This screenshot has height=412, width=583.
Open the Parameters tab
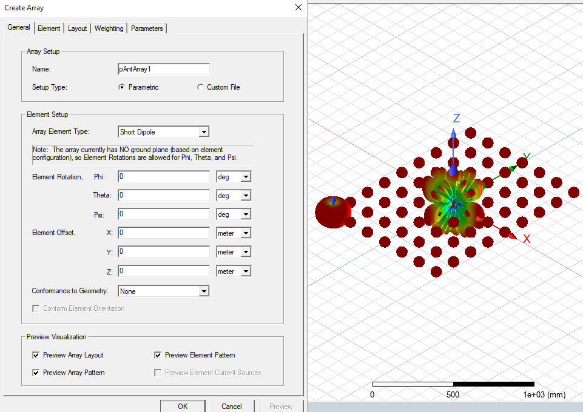click(x=146, y=28)
